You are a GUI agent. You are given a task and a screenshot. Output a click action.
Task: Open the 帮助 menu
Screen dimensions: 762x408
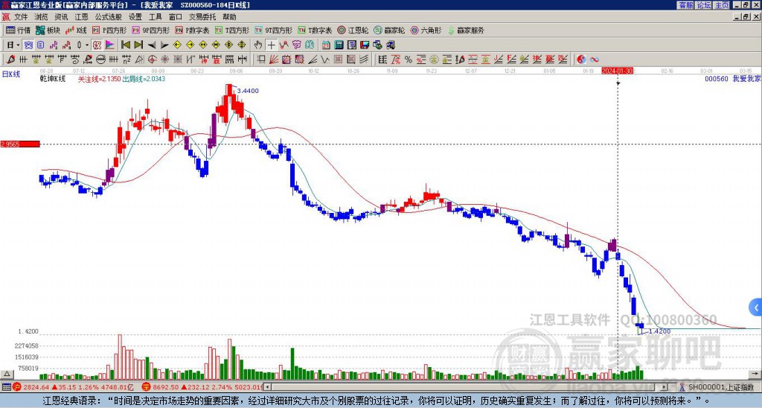tap(229, 17)
